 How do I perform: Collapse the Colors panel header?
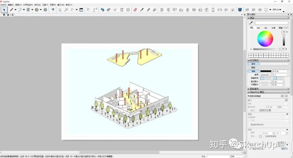pyautogui.click(x=249, y=18)
